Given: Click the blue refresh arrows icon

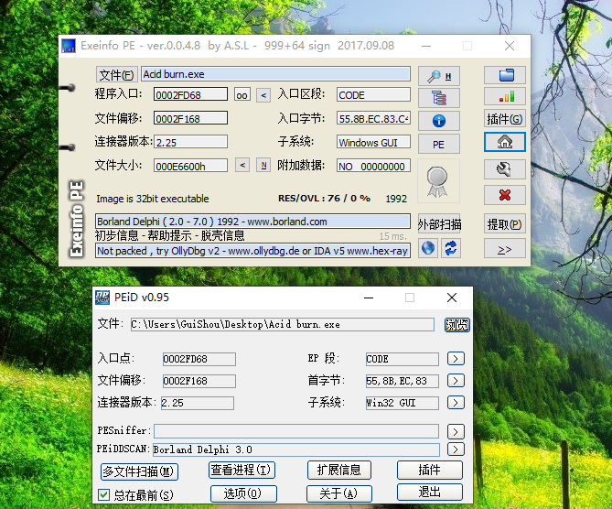Looking at the screenshot, I should (451, 248).
